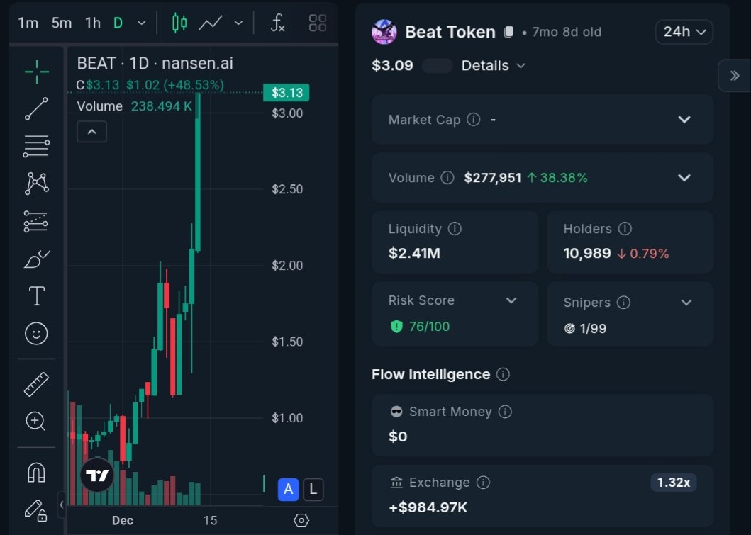751x535 pixels.
Task: Click the $3.13 current price label
Action: pyautogui.click(x=286, y=92)
